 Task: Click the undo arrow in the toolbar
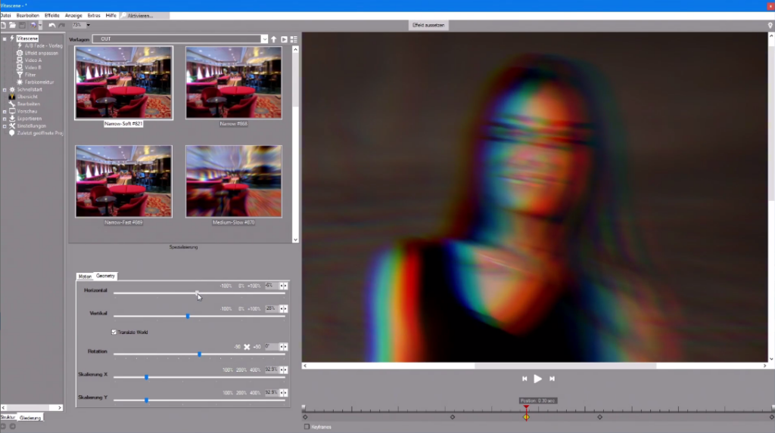(x=51, y=25)
